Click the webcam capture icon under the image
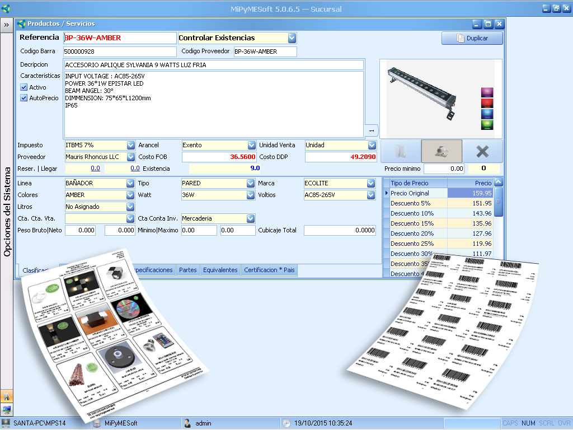Image resolution: width=573 pixels, height=430 pixels. click(x=442, y=151)
